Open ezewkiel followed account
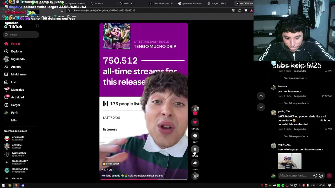 pos(21,146)
